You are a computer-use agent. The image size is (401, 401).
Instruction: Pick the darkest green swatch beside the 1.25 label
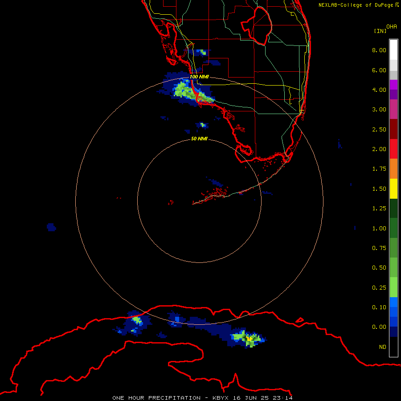pos(393,208)
